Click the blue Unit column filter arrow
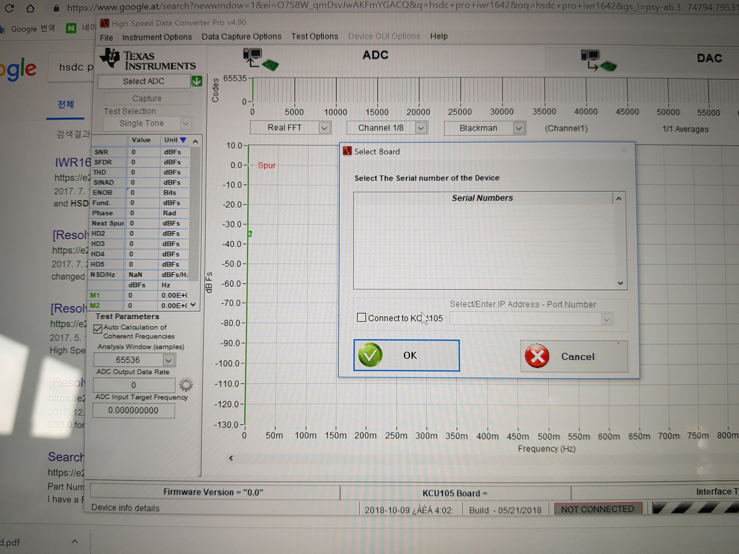The height and width of the screenshot is (554, 739). click(x=183, y=140)
